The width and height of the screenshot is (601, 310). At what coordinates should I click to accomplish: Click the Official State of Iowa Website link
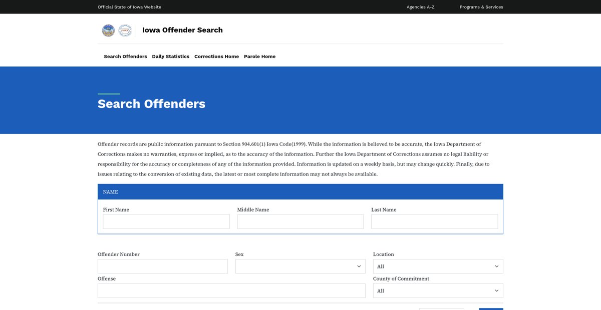[129, 7]
